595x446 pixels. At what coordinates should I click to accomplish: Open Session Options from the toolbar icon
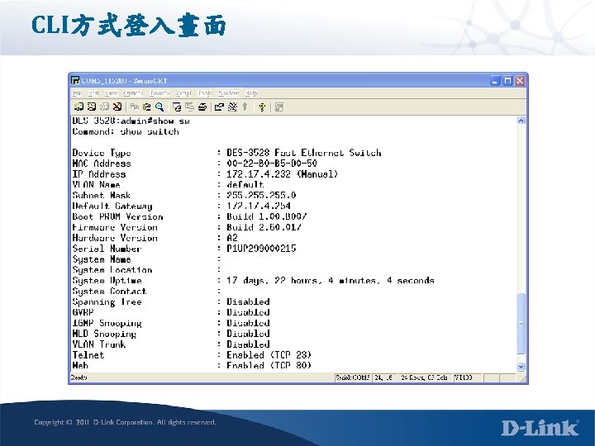coord(219,107)
